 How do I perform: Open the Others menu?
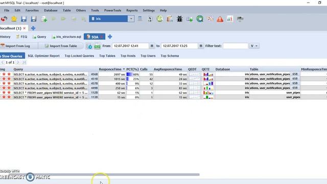tap(81, 10)
